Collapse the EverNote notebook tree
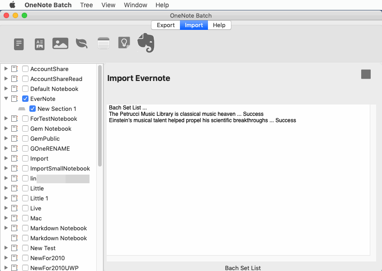This screenshot has width=382, height=271. tap(6, 99)
